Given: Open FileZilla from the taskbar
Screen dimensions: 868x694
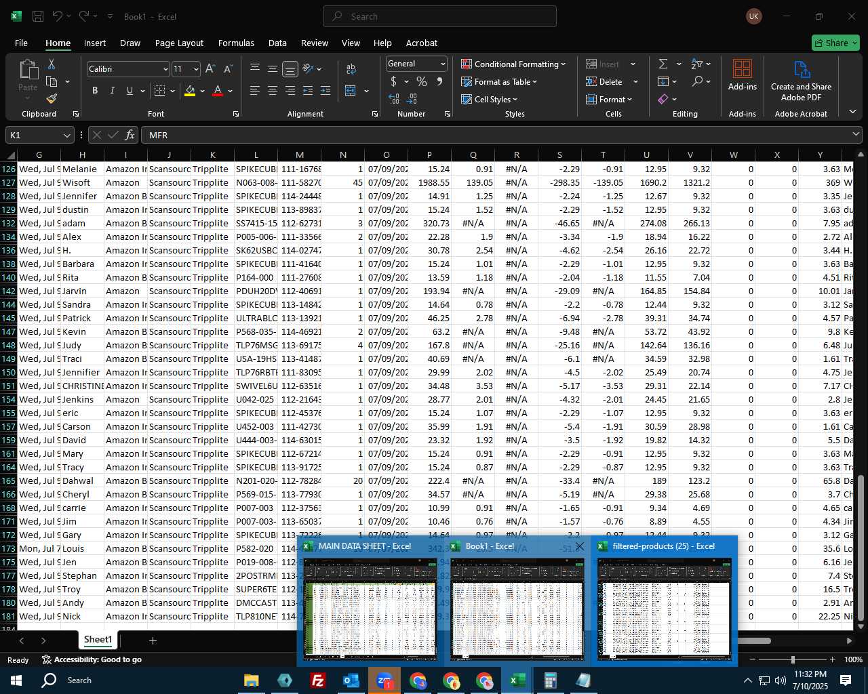Looking at the screenshot, I should click(x=317, y=680).
